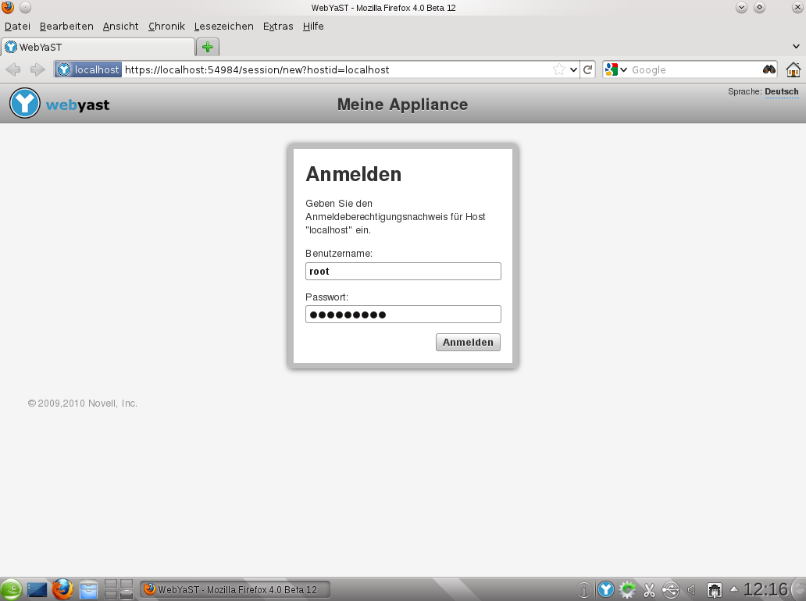Viewport: 806px width, 601px height.
Task: Mute the volume speaker tray icon
Action: [690, 589]
